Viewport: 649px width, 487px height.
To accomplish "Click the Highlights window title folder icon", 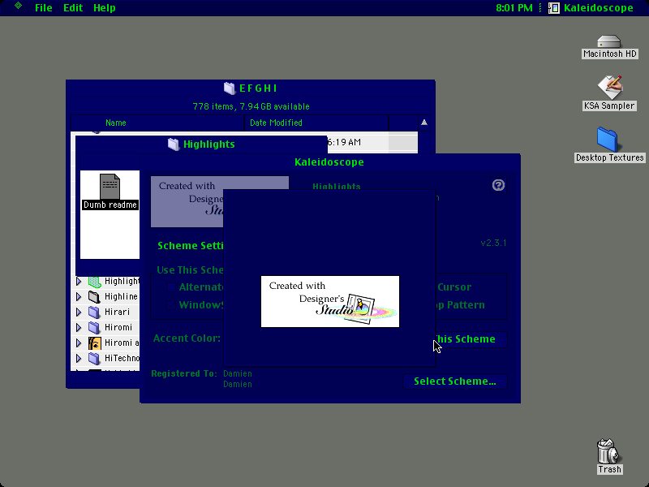I will pyautogui.click(x=174, y=144).
